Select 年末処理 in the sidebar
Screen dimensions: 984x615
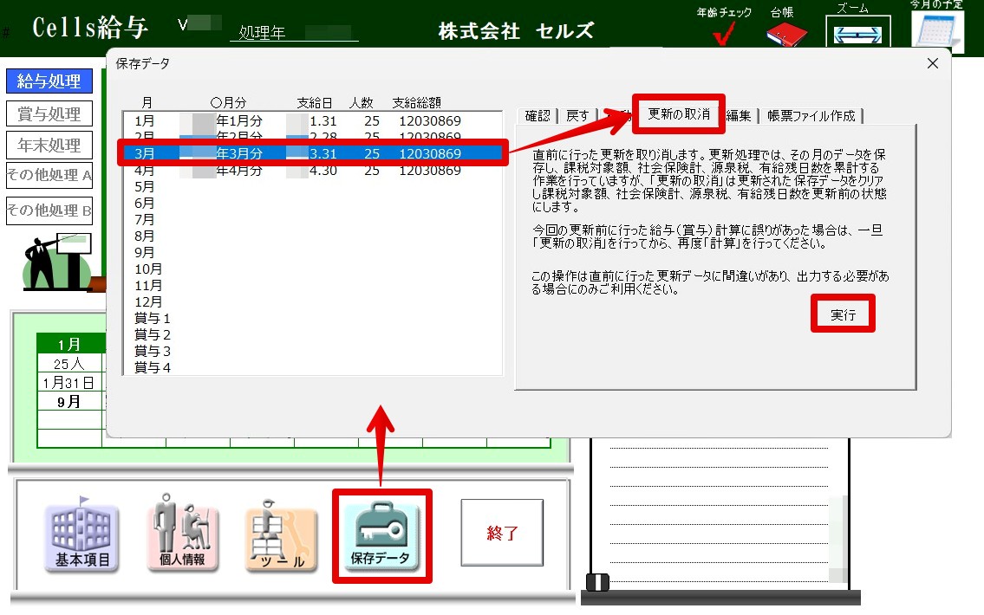point(49,146)
